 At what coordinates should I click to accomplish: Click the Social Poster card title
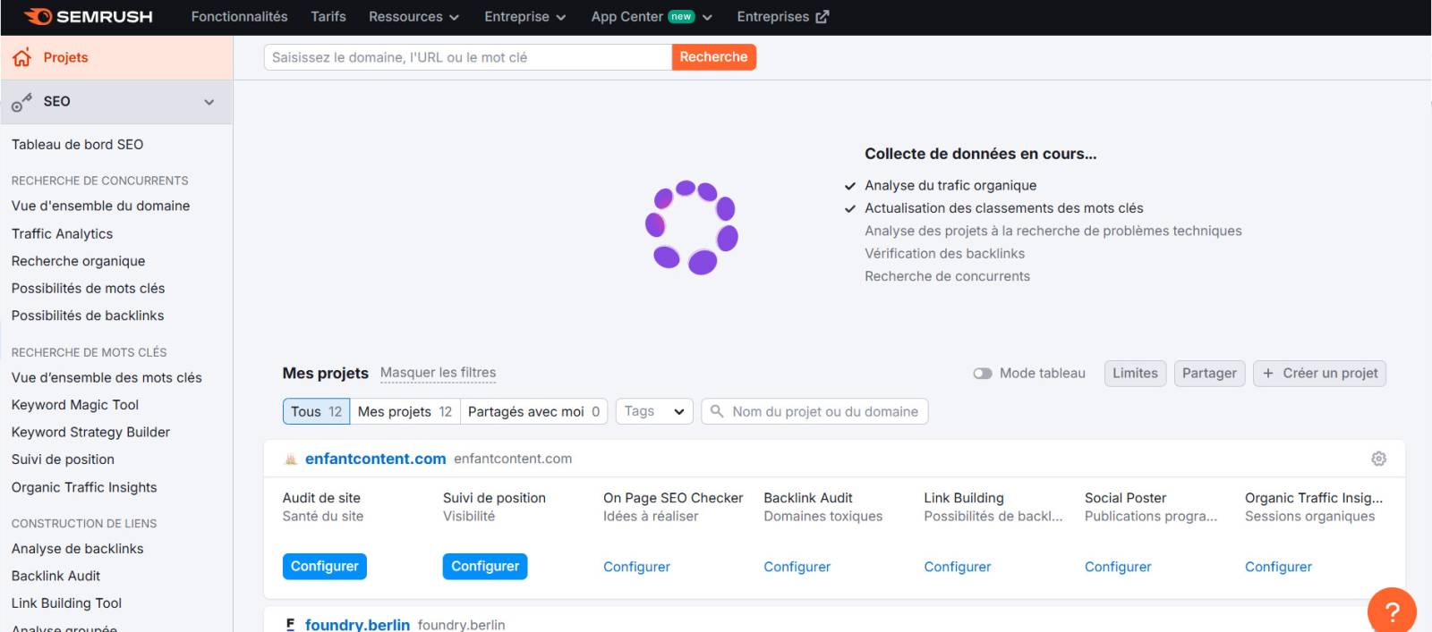1125,498
